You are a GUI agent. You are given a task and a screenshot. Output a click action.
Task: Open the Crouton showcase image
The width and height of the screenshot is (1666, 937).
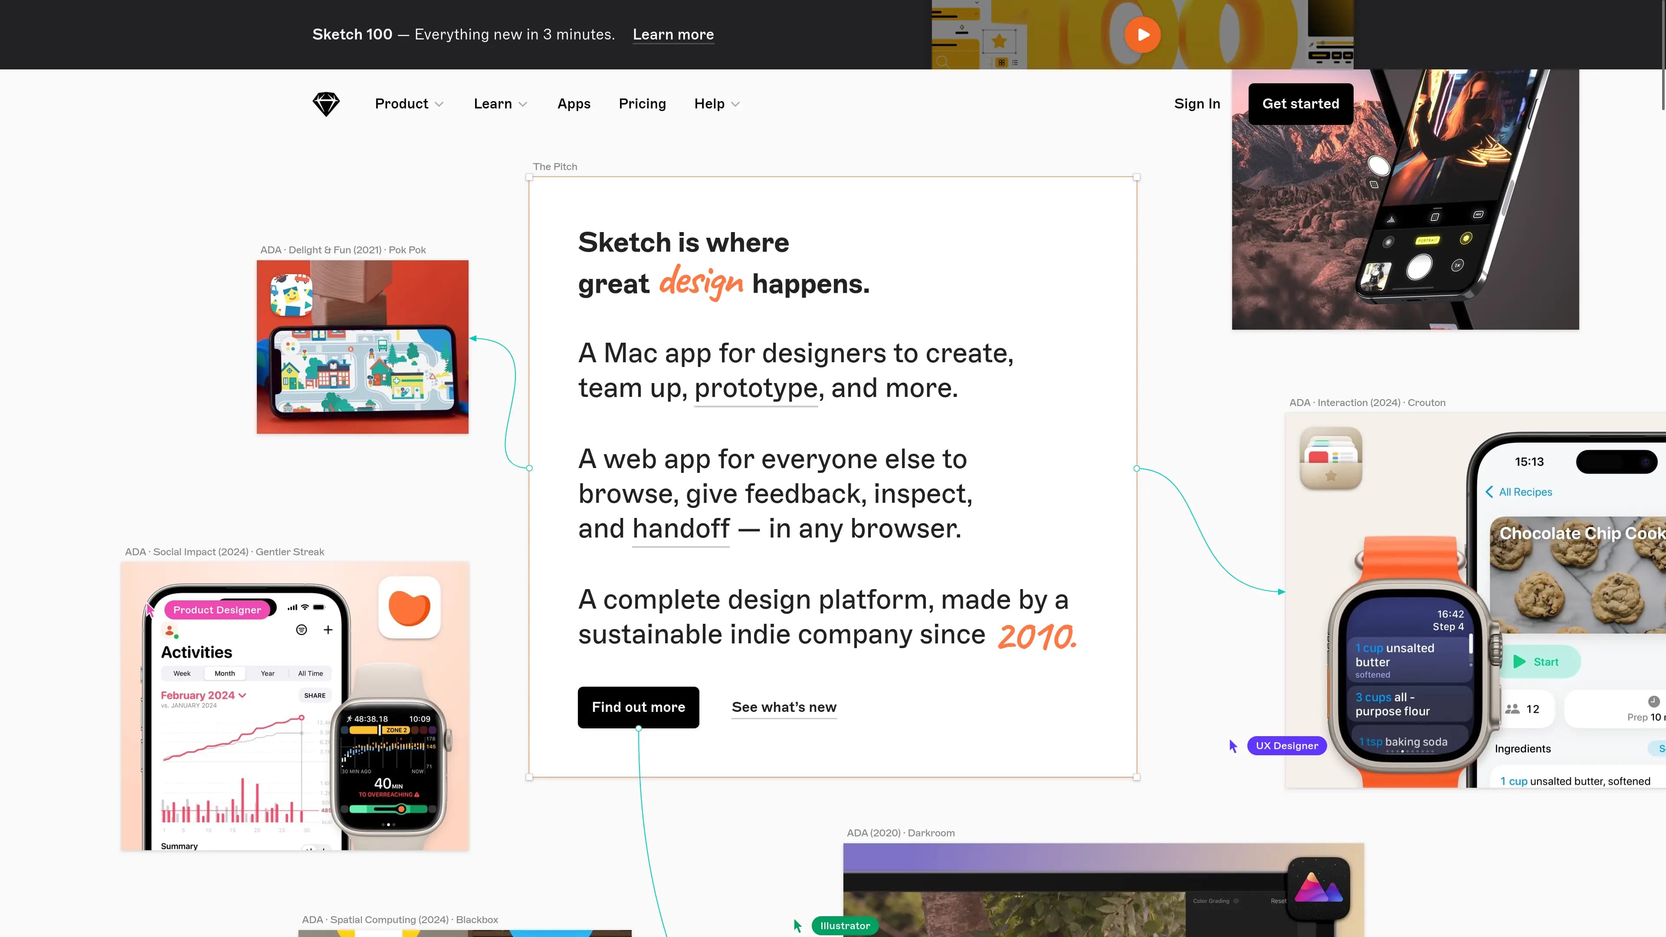click(x=1475, y=600)
